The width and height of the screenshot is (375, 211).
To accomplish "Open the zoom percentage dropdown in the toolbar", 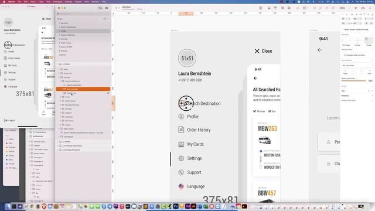I will [x=345, y=8].
